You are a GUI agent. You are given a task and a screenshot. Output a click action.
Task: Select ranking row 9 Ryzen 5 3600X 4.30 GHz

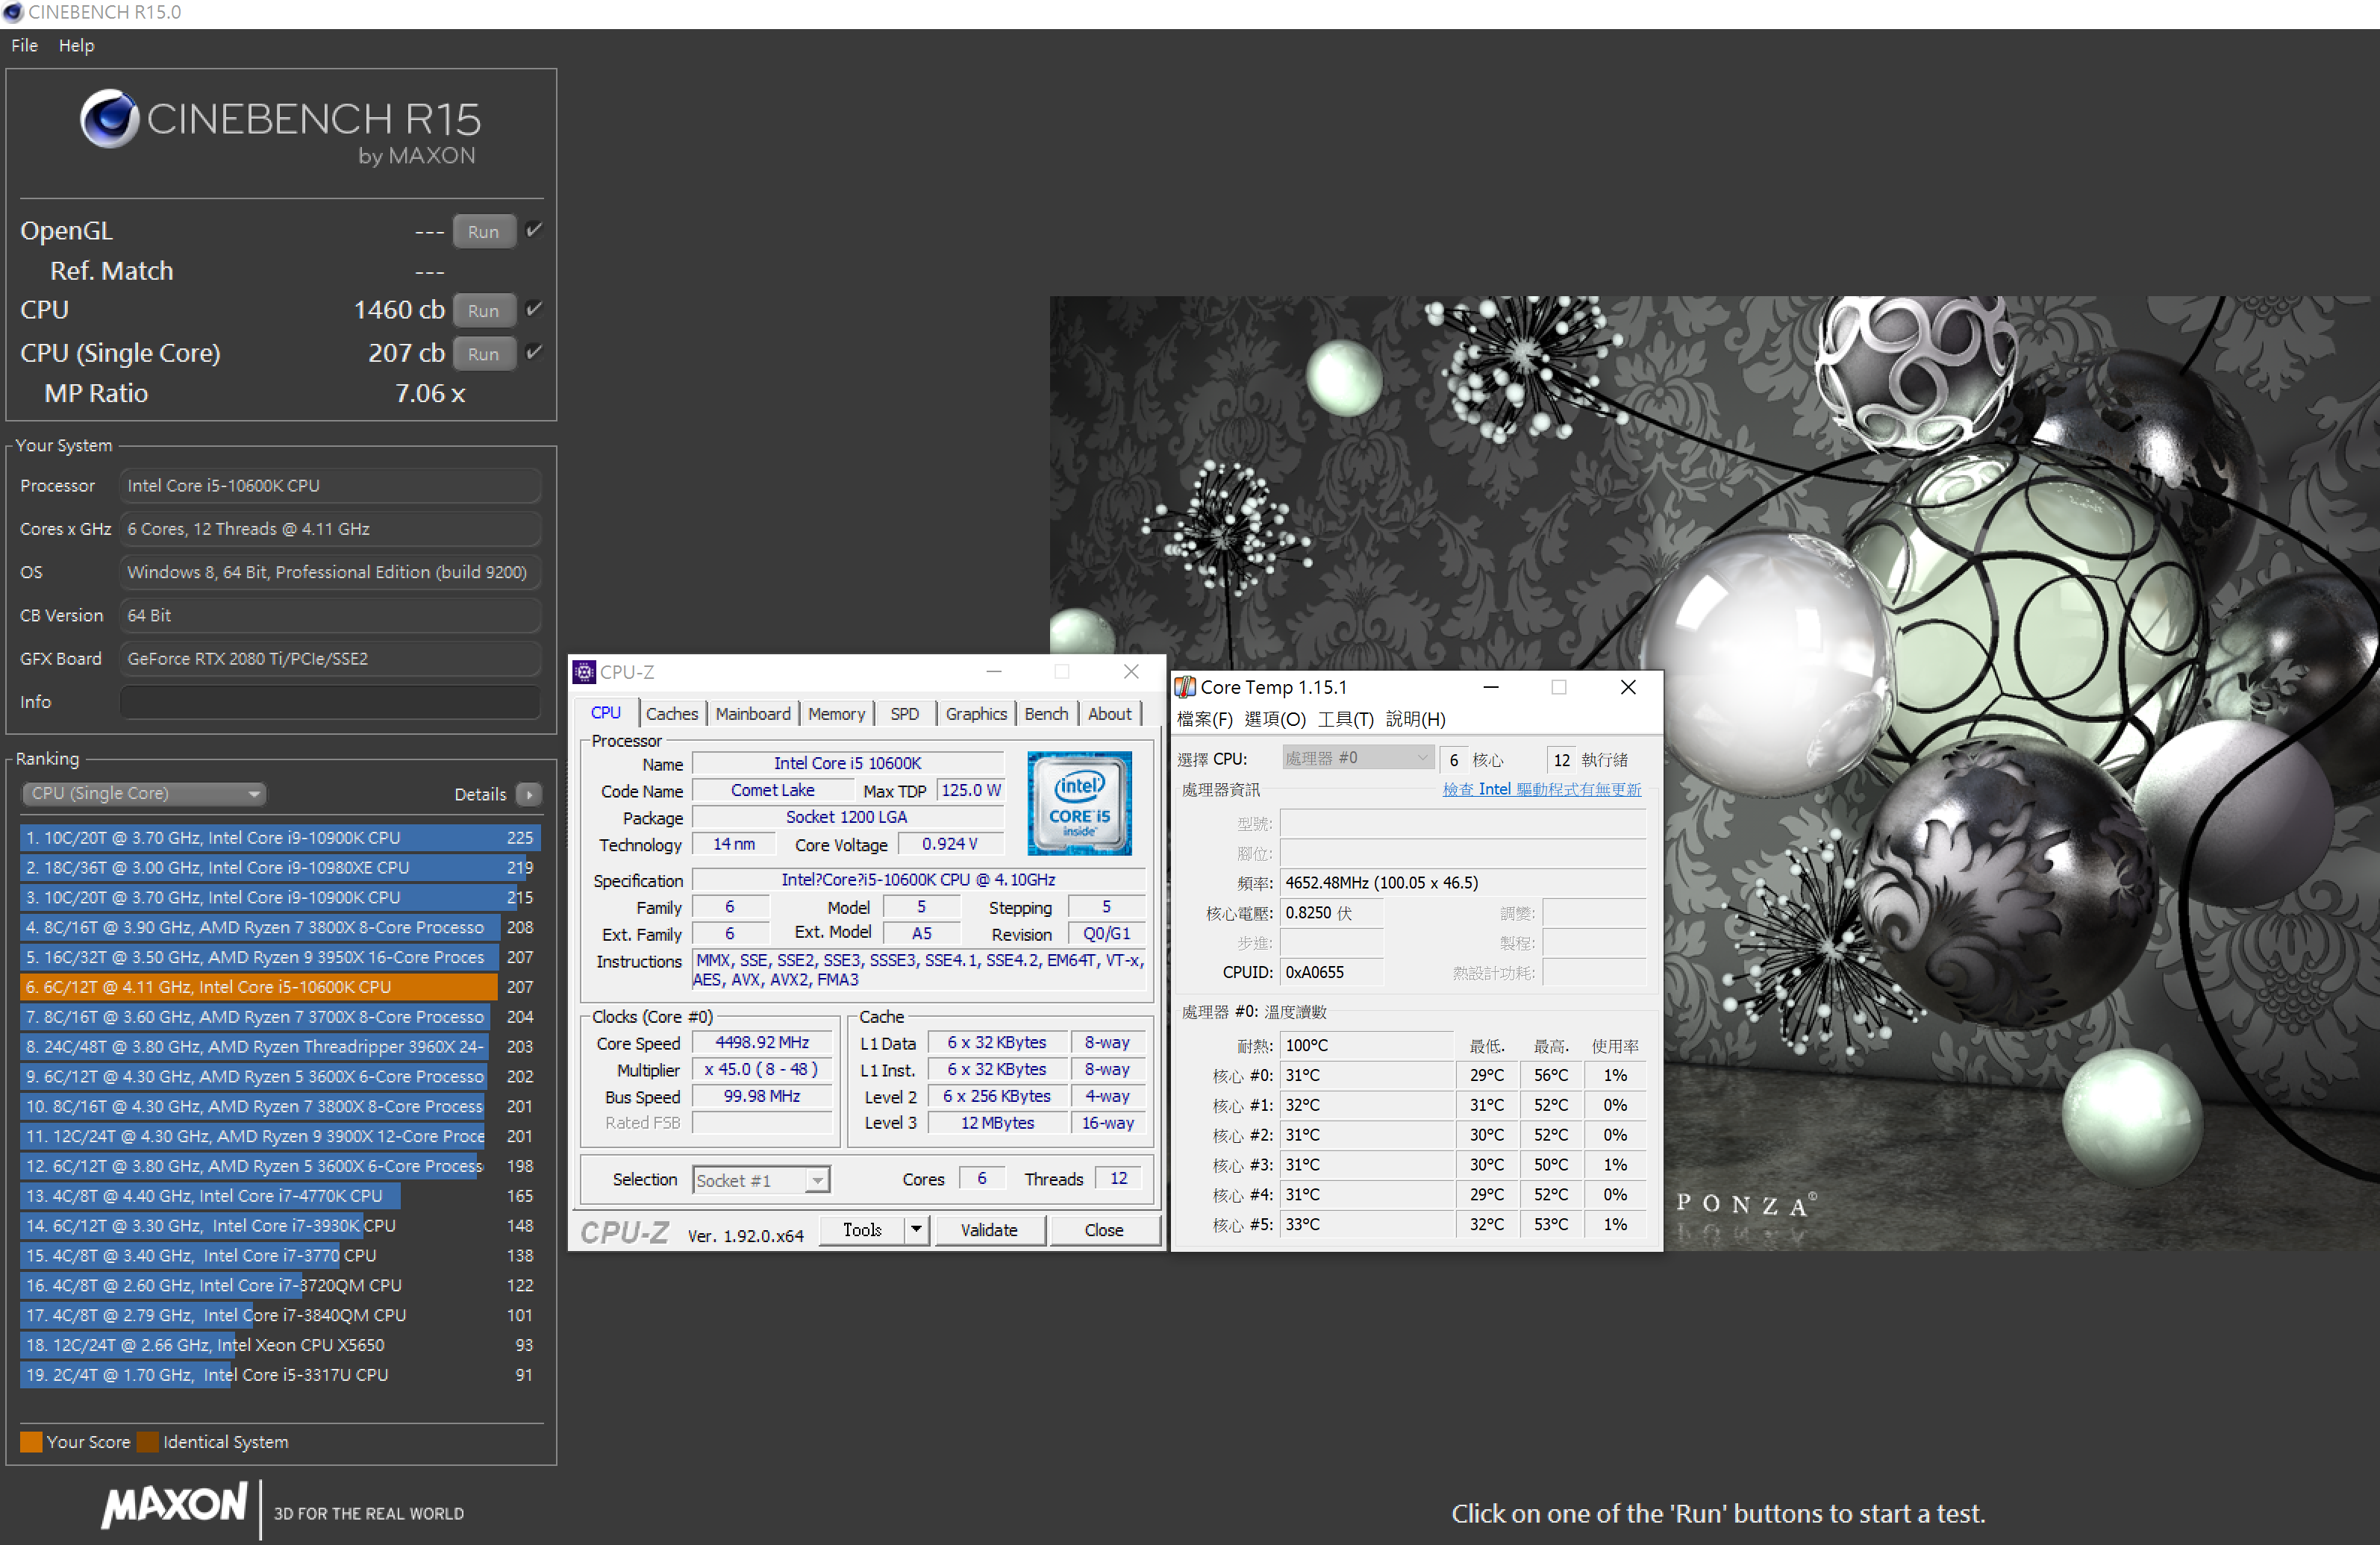pyautogui.click(x=280, y=1077)
